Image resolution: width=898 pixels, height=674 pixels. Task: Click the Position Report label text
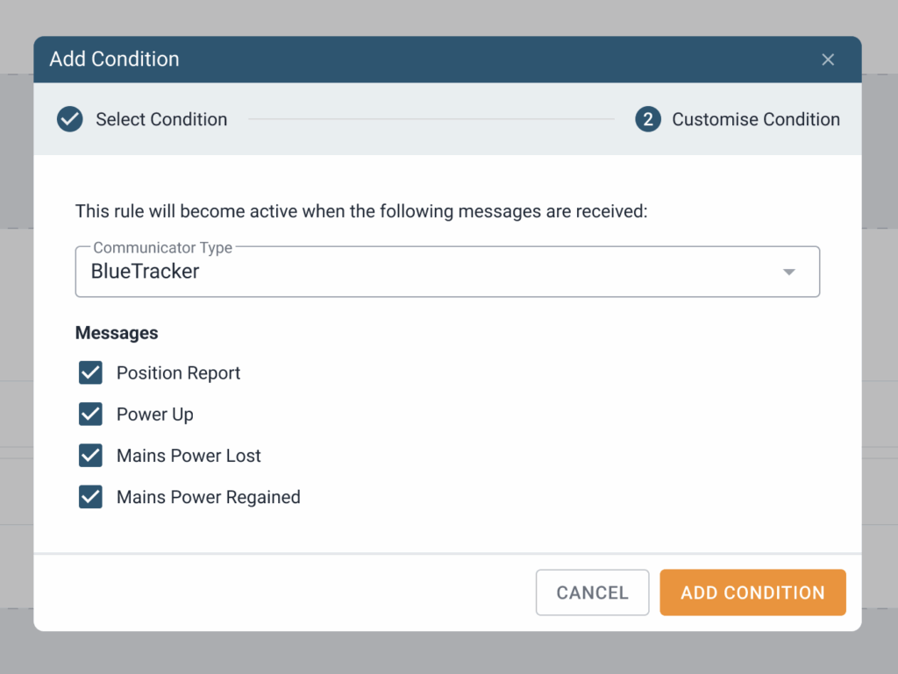(x=178, y=372)
